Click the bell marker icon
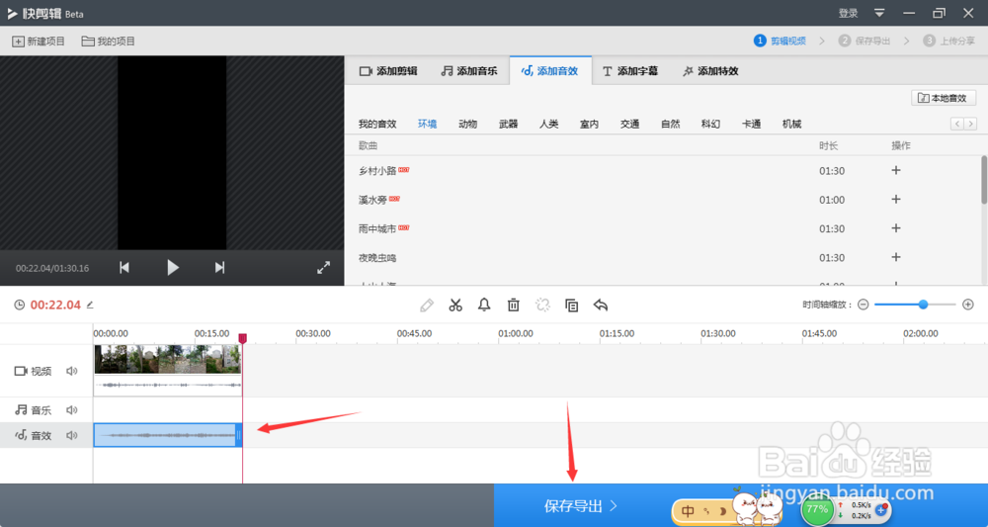 484,306
